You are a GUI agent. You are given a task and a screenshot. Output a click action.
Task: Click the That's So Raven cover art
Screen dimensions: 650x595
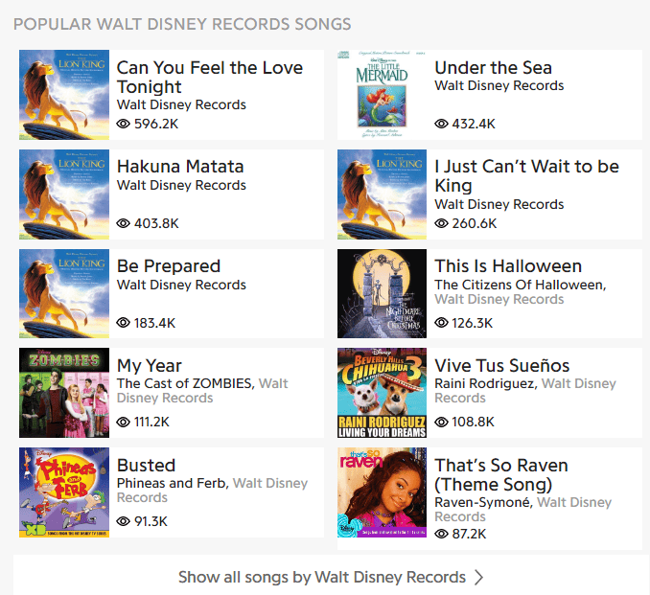pos(382,492)
